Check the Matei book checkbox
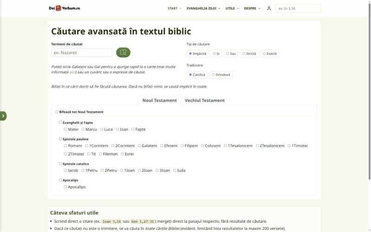The height and width of the screenshot is (232, 371). [65, 129]
